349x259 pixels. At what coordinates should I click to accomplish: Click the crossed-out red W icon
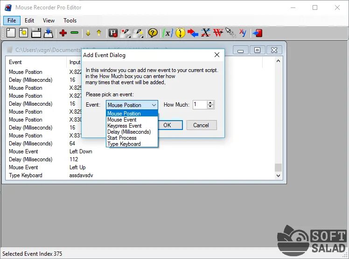pyautogui.click(x=218, y=33)
